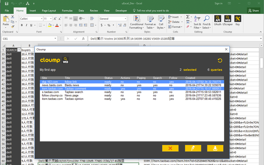This screenshot has height=165, width=264.
Task: Apply red font color A
Action: pyautogui.click(x=57, y=25)
